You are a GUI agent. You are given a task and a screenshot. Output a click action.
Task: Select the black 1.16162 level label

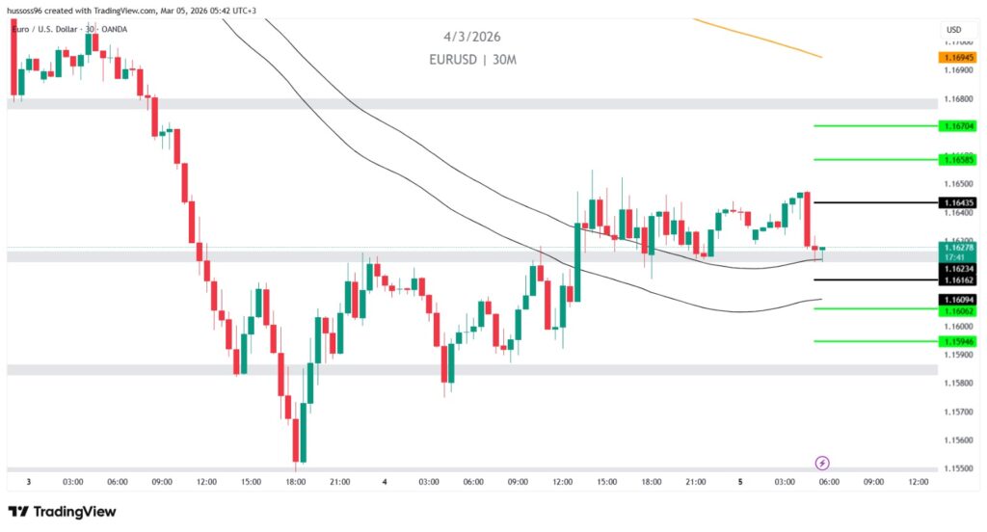pyautogui.click(x=959, y=279)
